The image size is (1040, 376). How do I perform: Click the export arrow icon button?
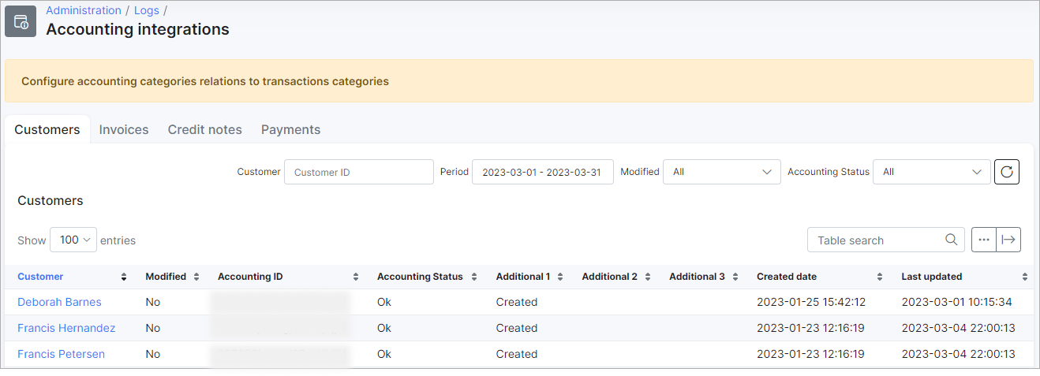(x=1008, y=240)
